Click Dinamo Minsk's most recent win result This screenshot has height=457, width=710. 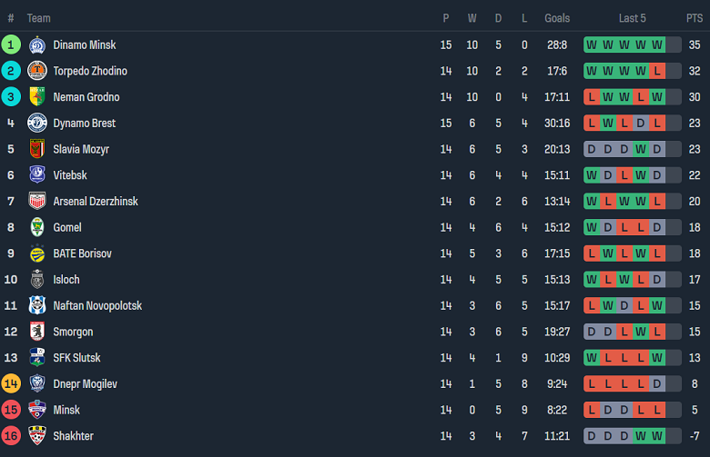coord(657,45)
